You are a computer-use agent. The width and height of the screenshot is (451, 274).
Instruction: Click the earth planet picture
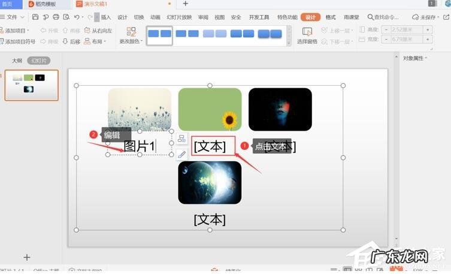(210, 182)
